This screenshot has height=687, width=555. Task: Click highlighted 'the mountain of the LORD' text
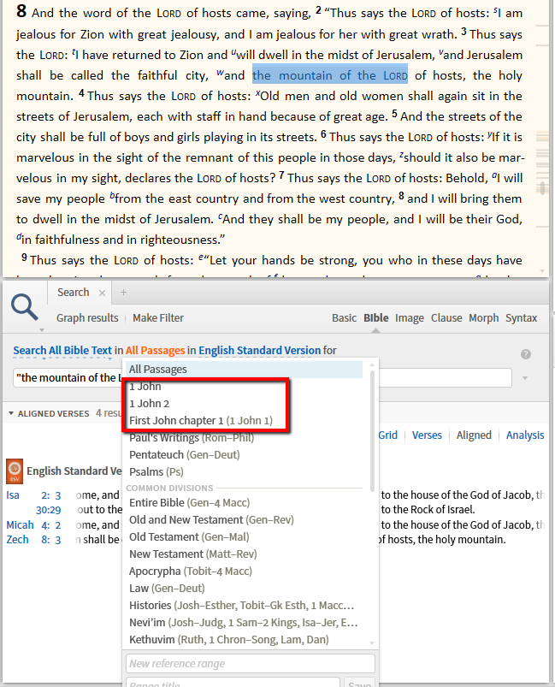click(x=330, y=75)
